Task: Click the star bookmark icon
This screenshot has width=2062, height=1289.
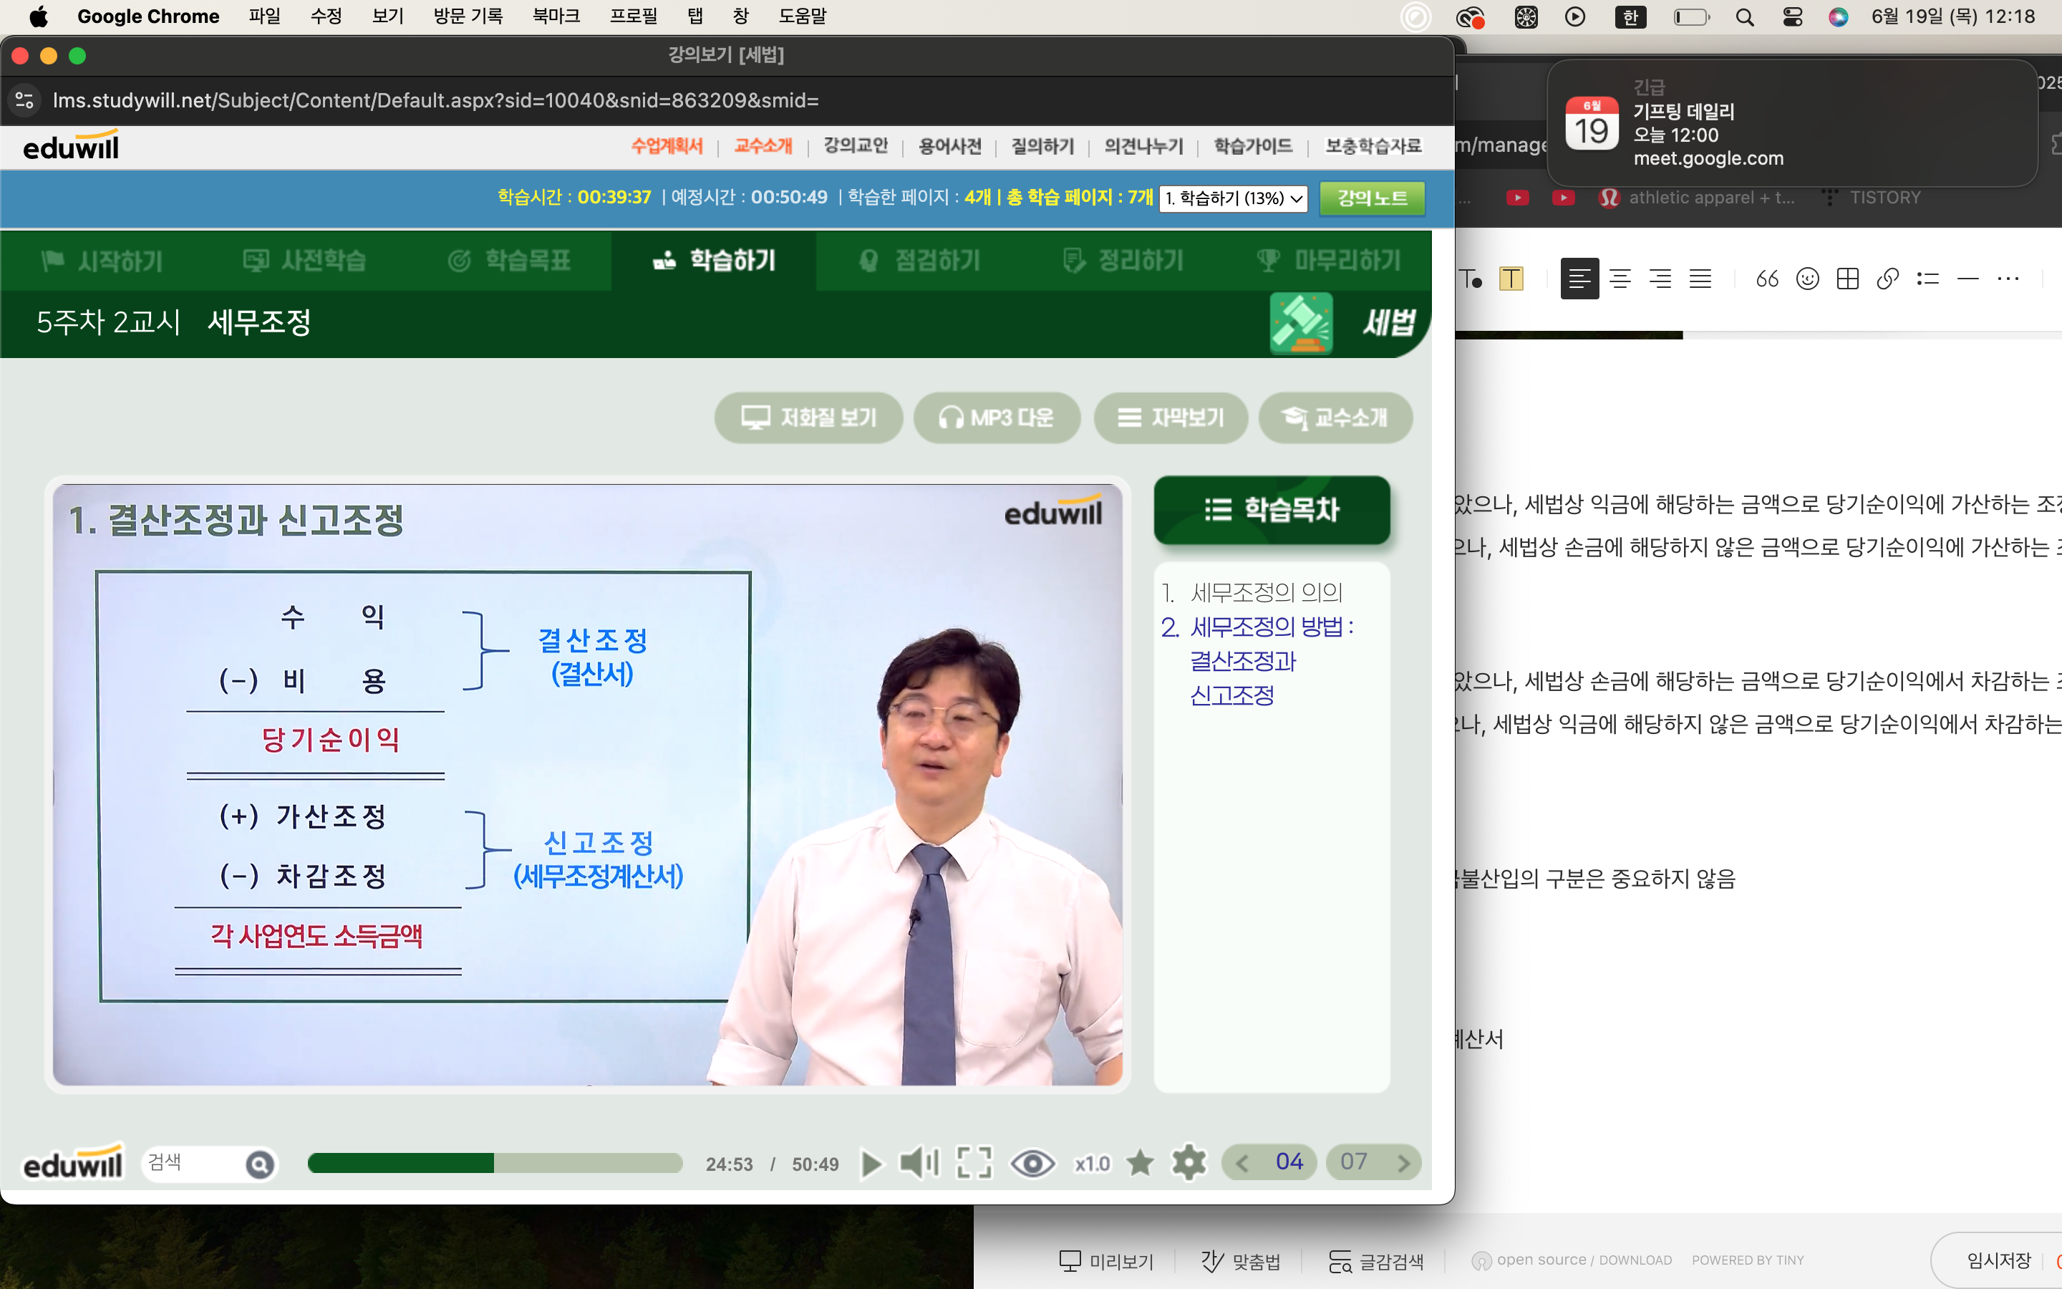Action: click(1140, 1163)
